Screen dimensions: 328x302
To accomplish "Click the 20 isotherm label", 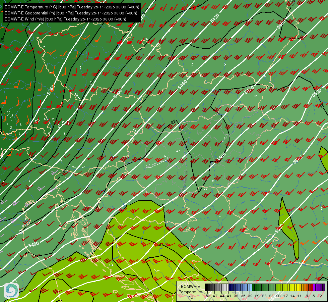I will coord(160,245).
